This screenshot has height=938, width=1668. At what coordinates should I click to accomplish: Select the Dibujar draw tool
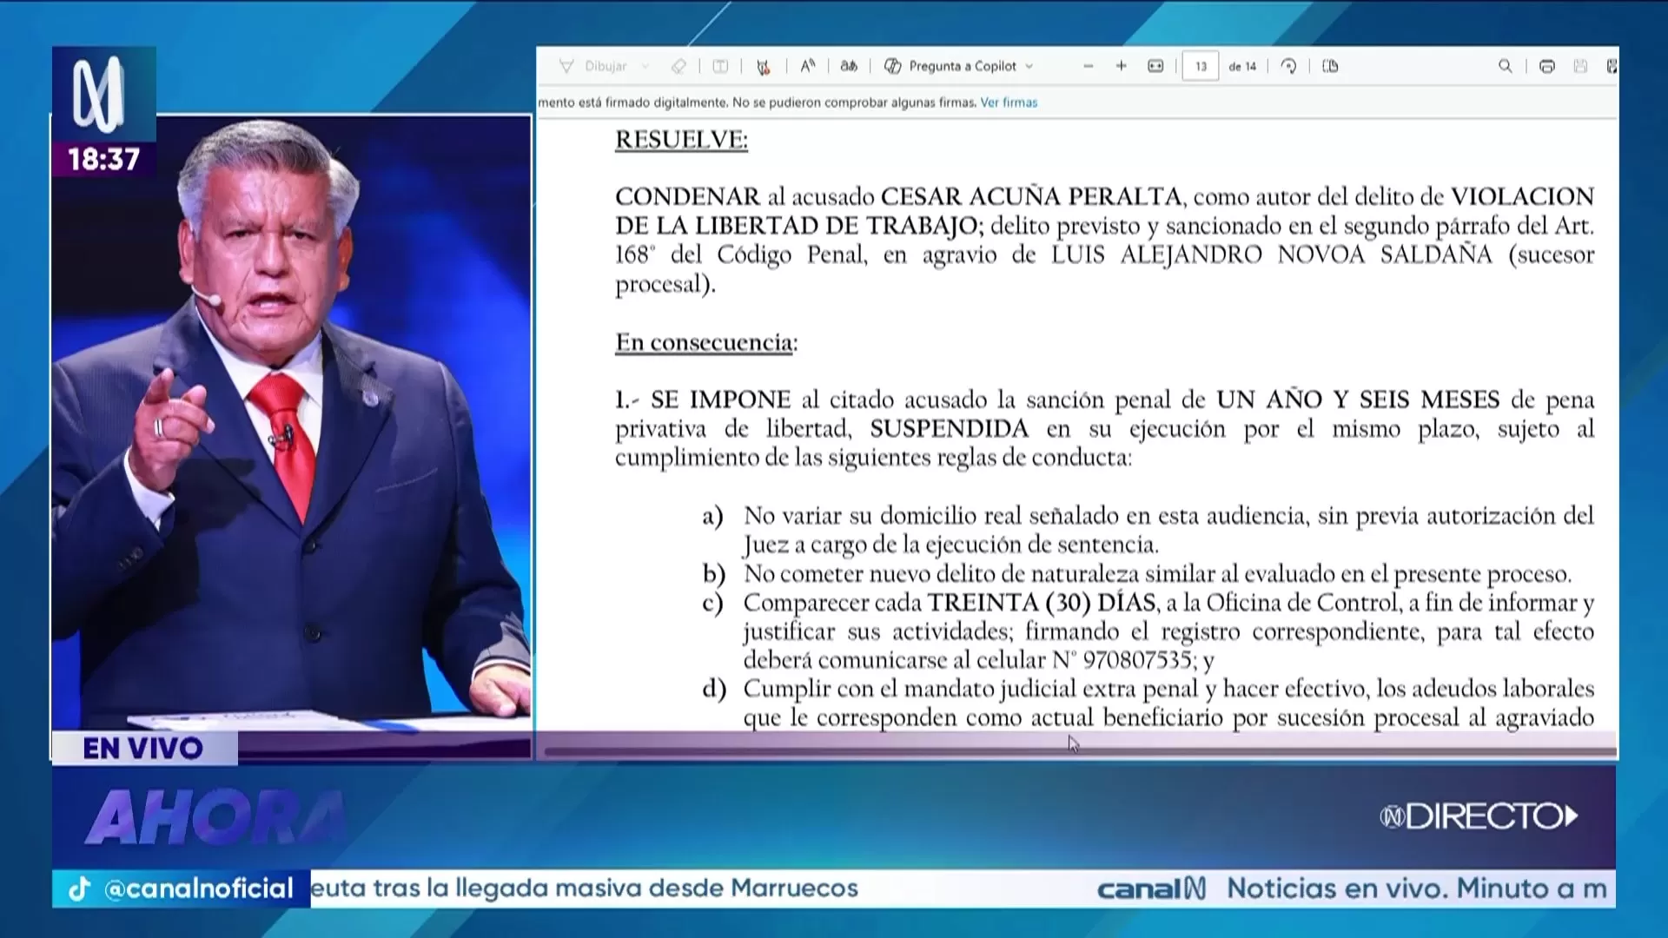click(594, 66)
